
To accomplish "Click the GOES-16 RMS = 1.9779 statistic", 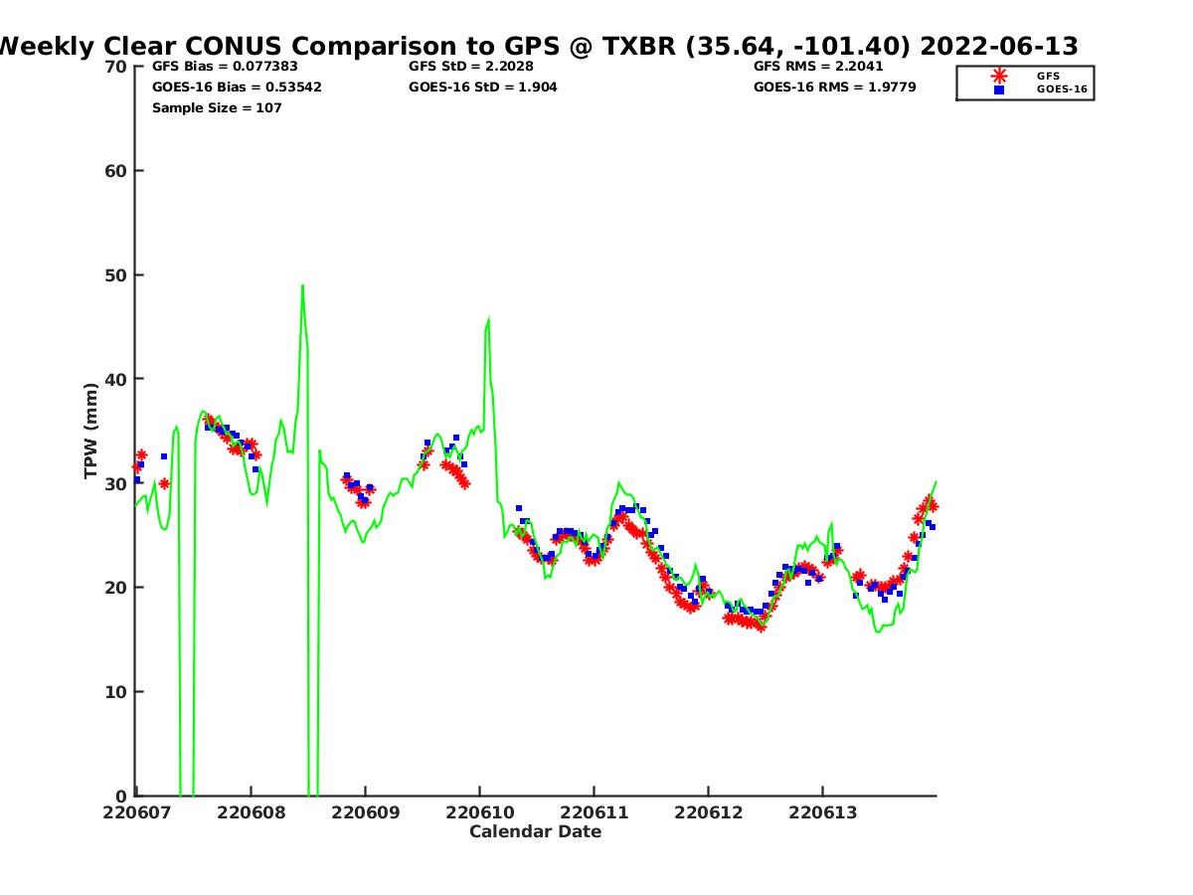I will pos(835,88).
